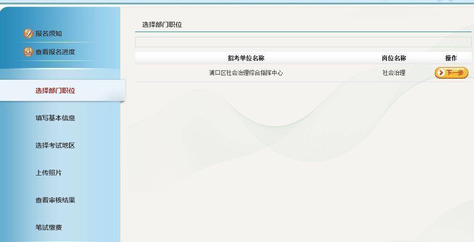474x242 pixels.
Task: Open the 报名须知 link
Action: (49, 33)
